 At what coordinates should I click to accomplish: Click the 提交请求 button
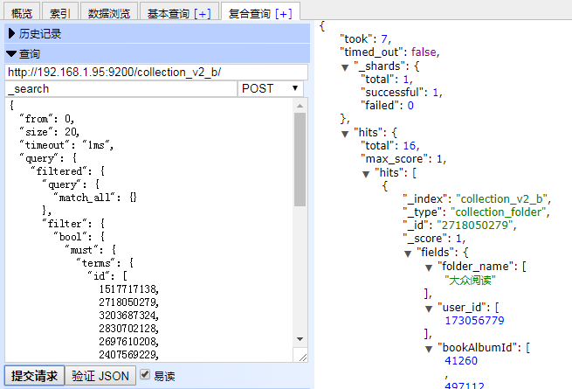point(33,376)
